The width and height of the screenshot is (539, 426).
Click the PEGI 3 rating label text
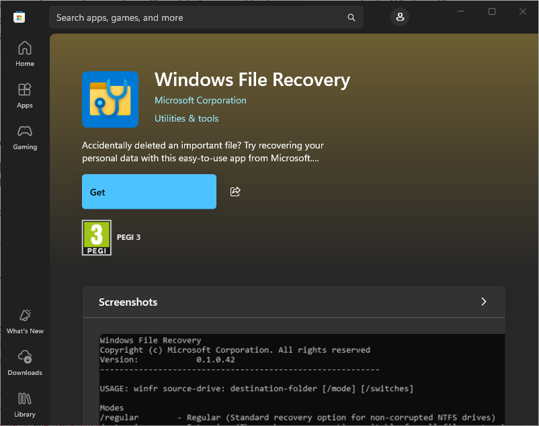128,237
